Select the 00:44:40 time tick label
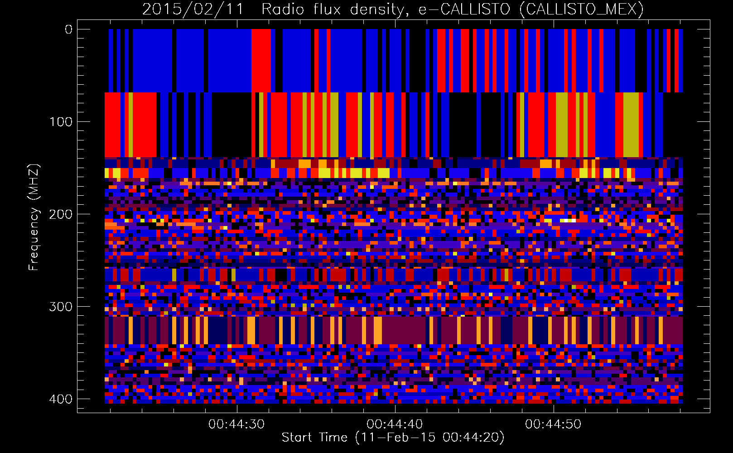 click(x=395, y=424)
